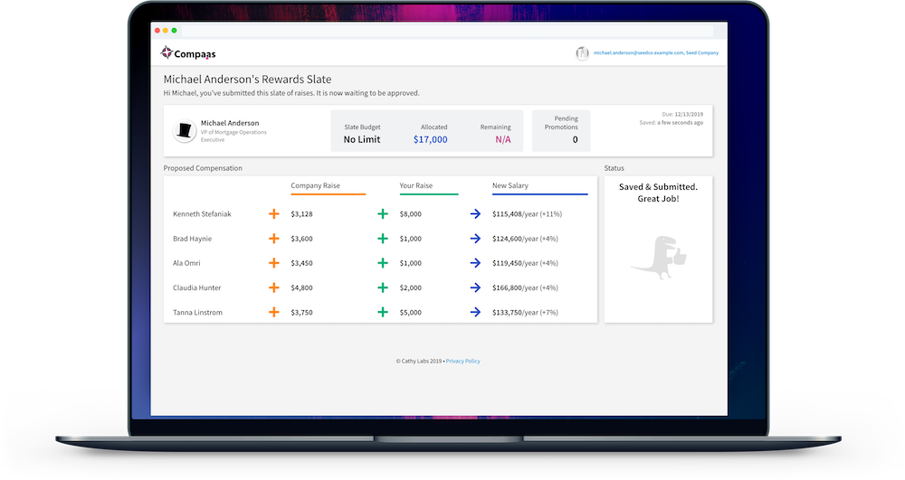Click Kenneth's company raise $3,128

coord(302,213)
